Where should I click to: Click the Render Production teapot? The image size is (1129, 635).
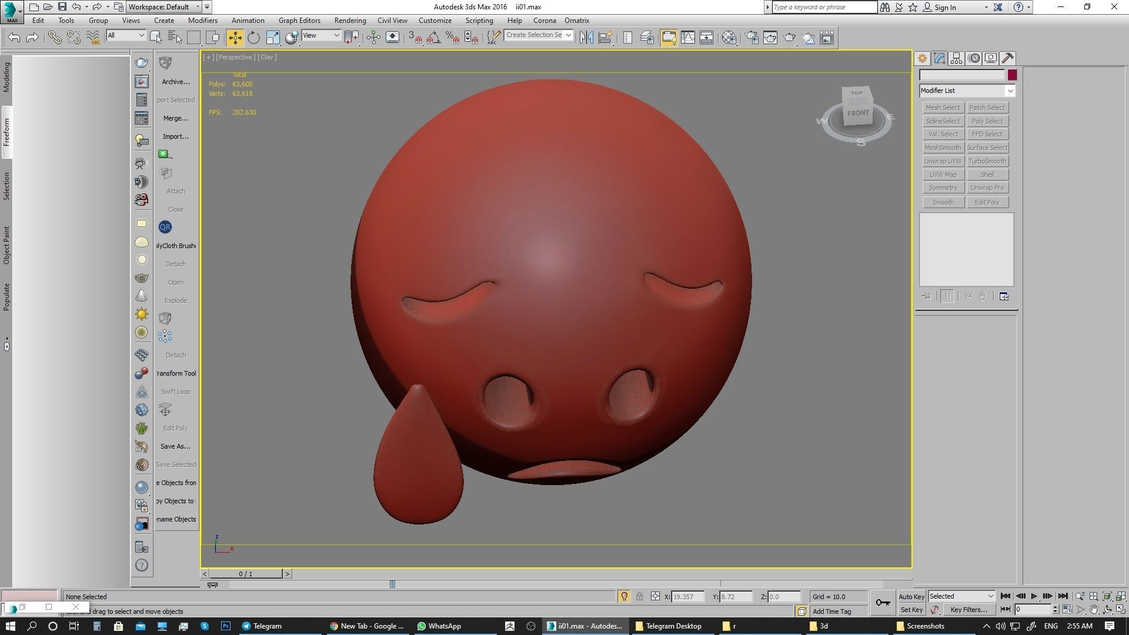789,38
